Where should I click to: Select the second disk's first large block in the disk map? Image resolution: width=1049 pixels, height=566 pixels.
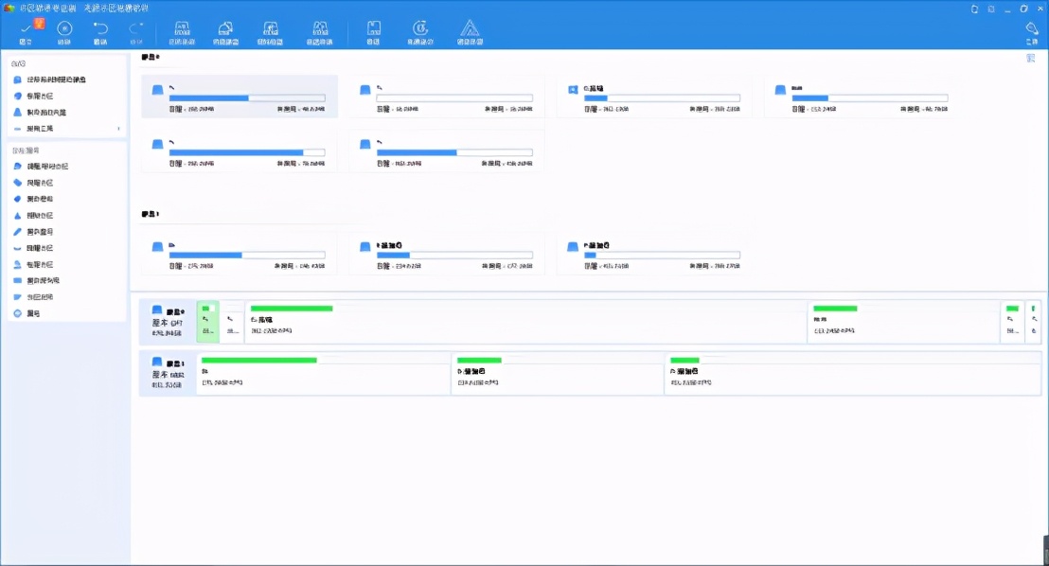click(324, 373)
